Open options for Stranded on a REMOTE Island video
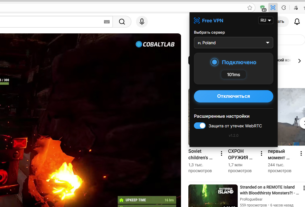Image resolution: width=305 pixels, height=207 pixels. (x=304, y=188)
